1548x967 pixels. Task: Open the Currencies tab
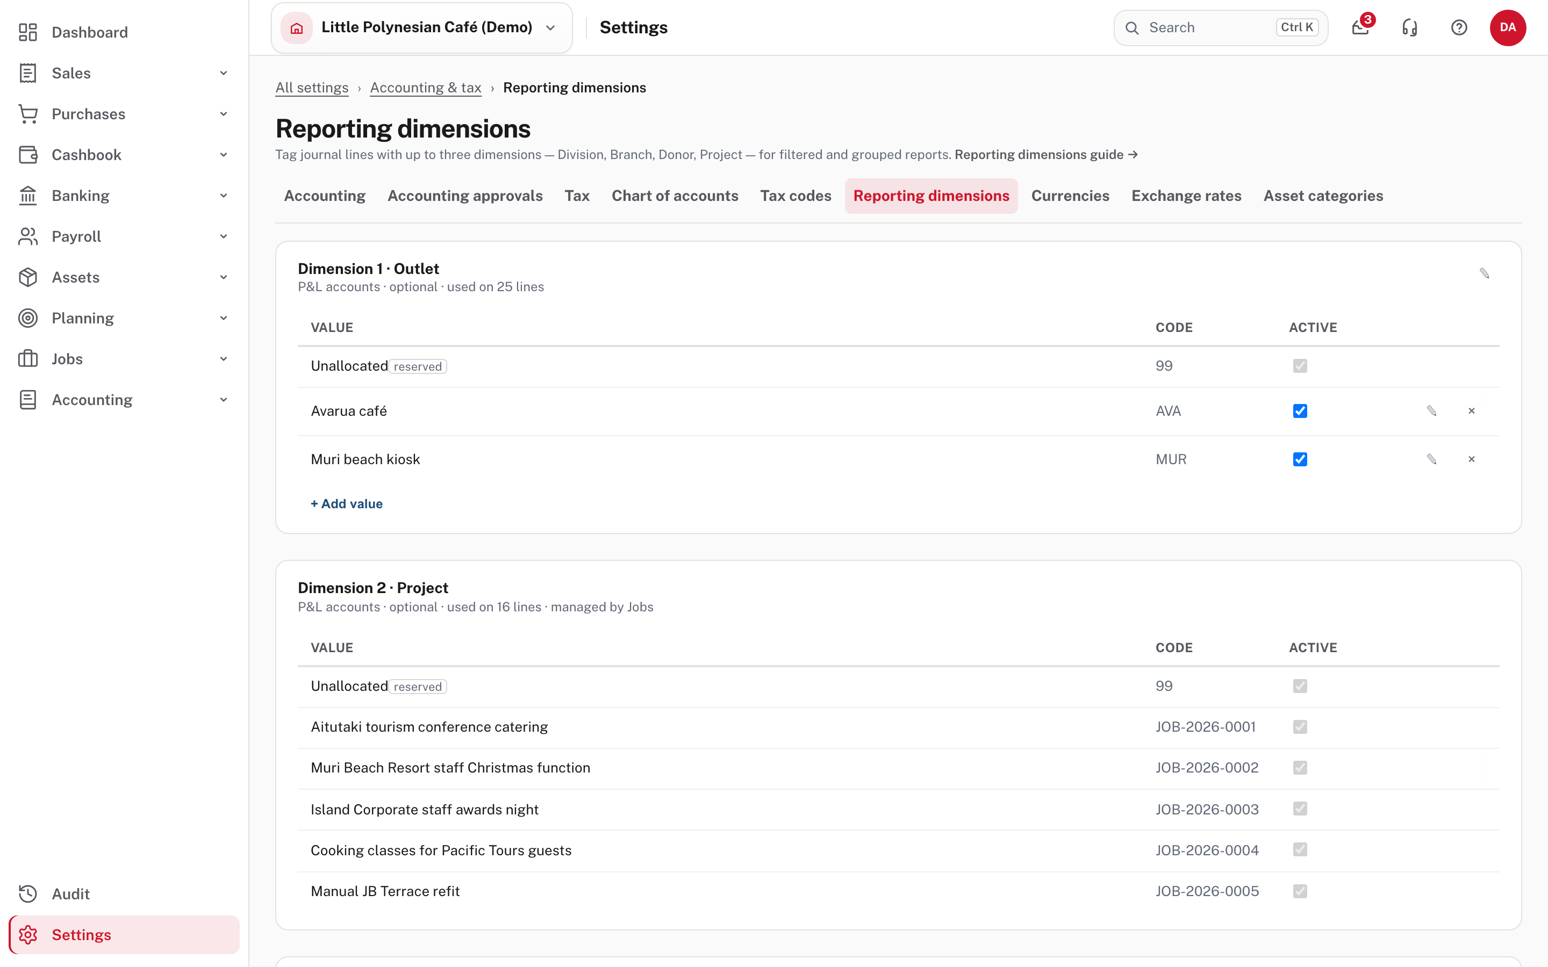pos(1070,196)
